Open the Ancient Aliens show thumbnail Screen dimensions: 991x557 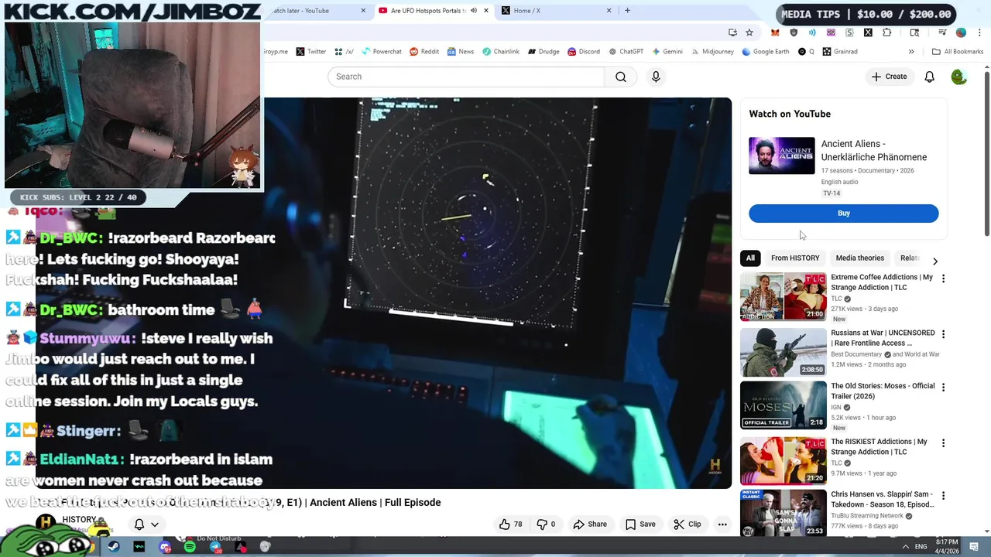click(x=781, y=155)
